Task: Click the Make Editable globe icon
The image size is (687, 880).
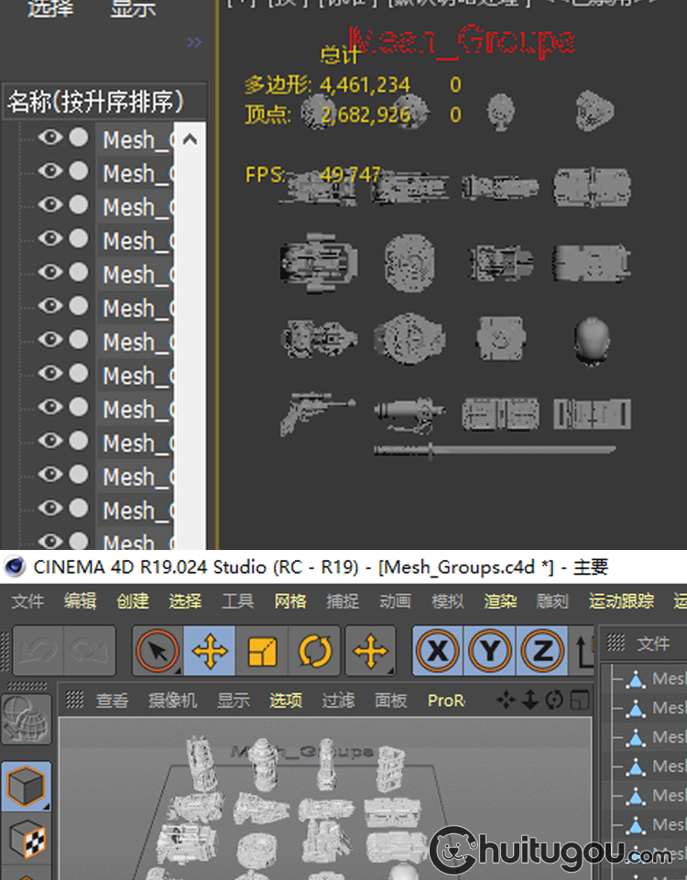Action: pos(27,720)
